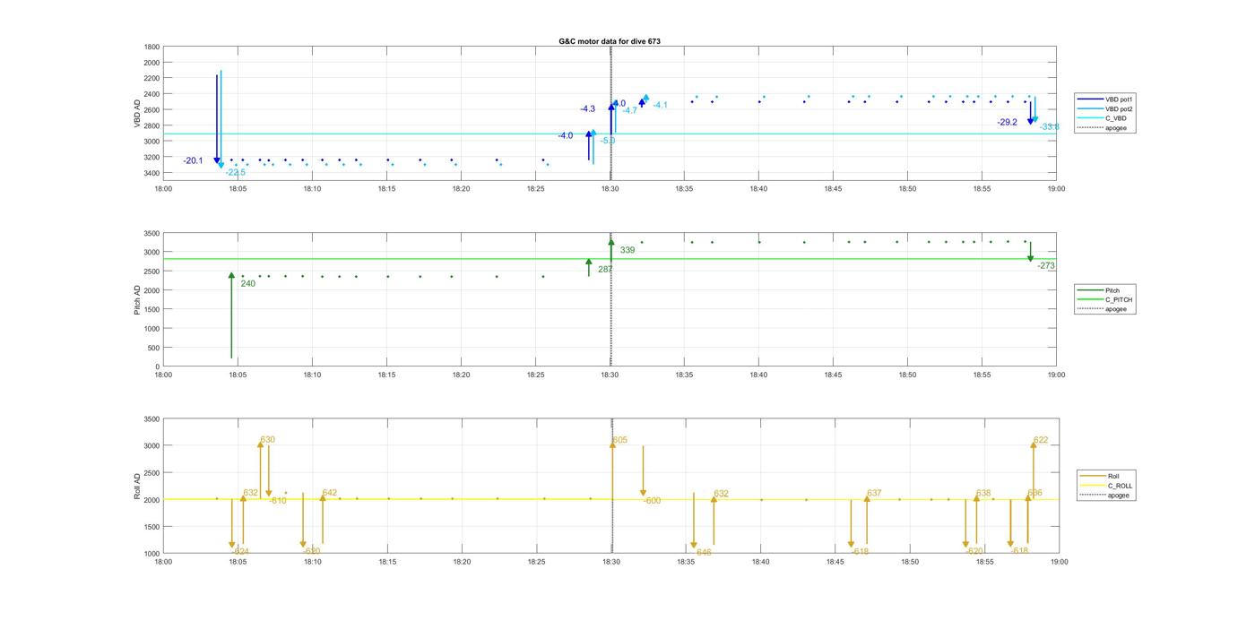Click the title "G&C motor data for dive 673"
Image resolution: width=1255 pixels, height=621 pixels.
(610, 41)
